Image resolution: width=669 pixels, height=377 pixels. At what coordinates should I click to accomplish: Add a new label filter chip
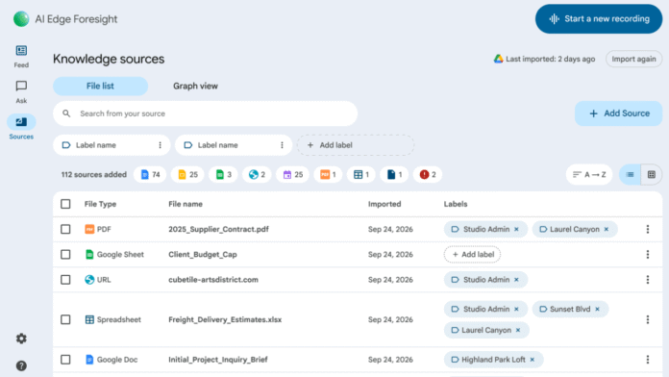pyautogui.click(x=356, y=145)
